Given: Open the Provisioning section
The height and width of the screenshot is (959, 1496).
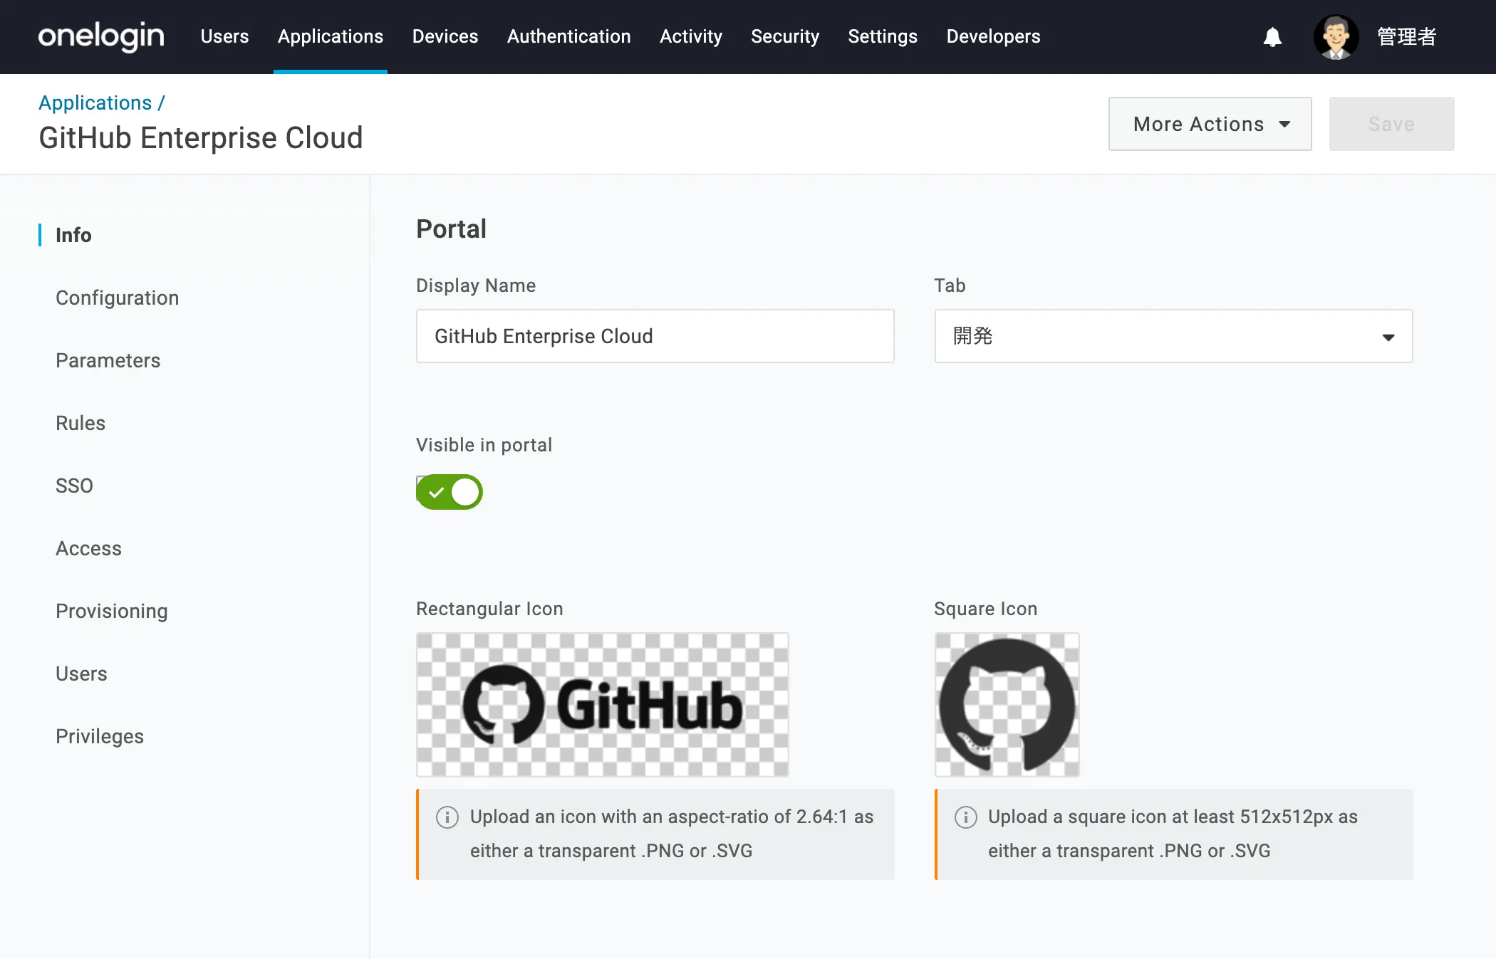Looking at the screenshot, I should coord(111,611).
